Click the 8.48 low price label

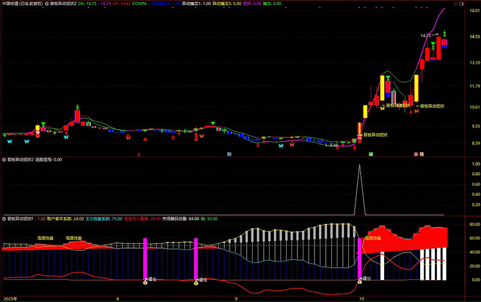[x=334, y=145]
